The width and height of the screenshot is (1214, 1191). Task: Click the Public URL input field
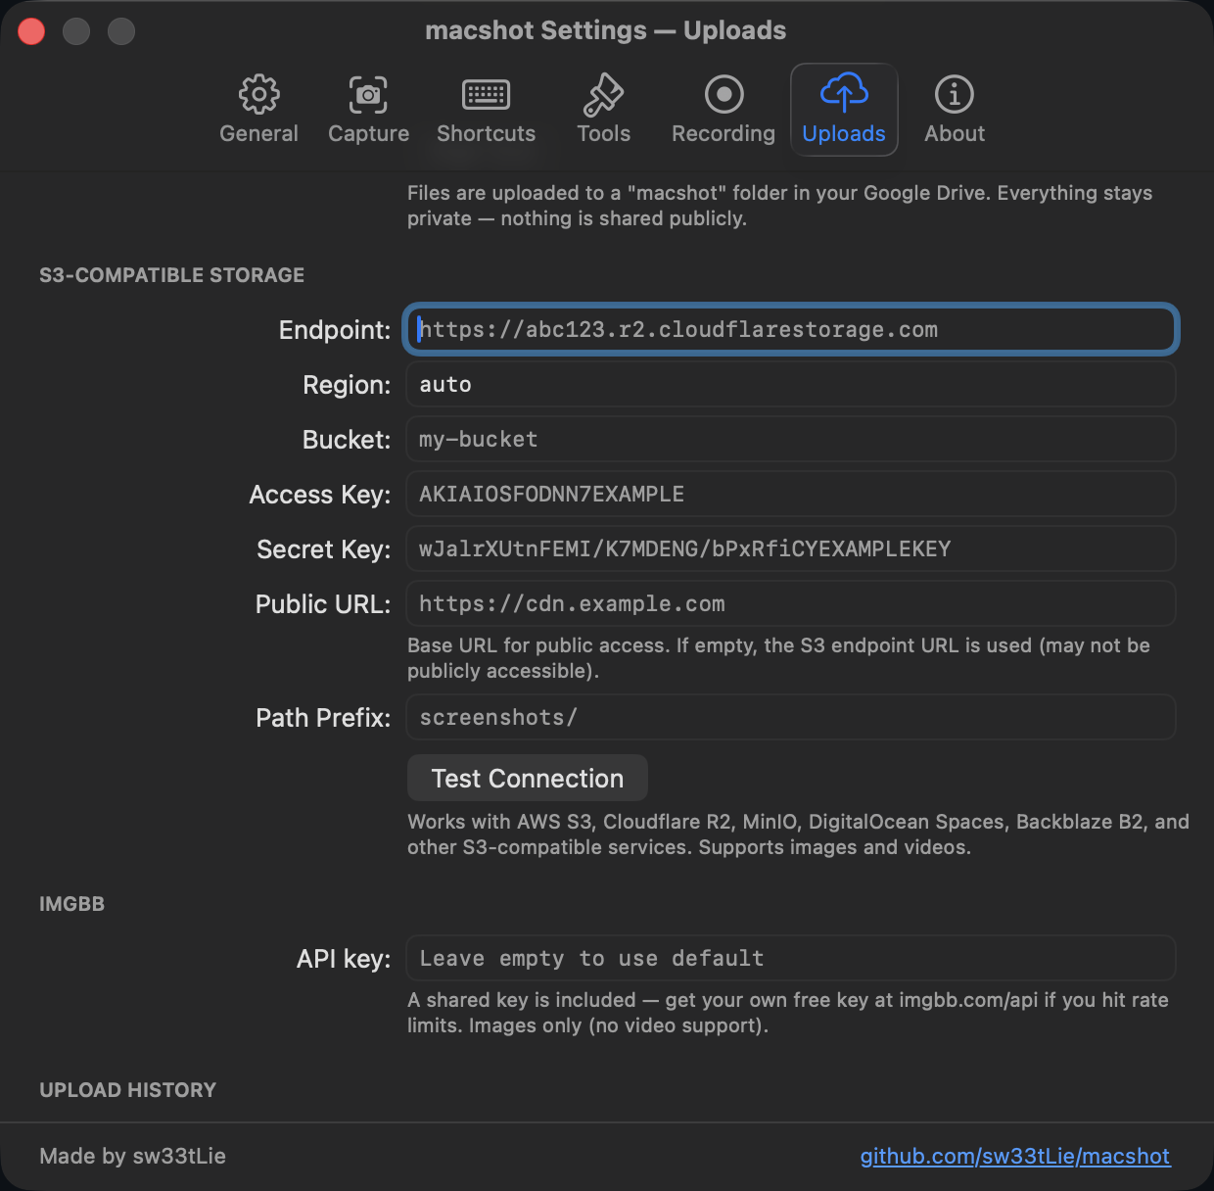pos(791,604)
